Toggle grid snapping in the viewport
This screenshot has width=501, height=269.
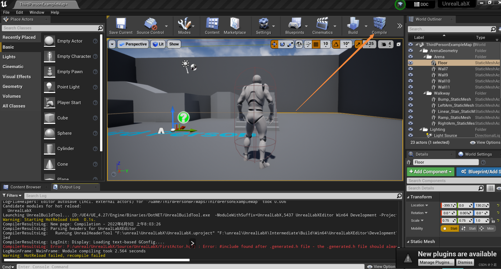pos(316,44)
